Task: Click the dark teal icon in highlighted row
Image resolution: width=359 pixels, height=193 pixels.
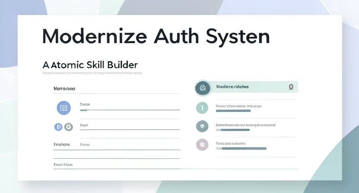Action: [202, 88]
